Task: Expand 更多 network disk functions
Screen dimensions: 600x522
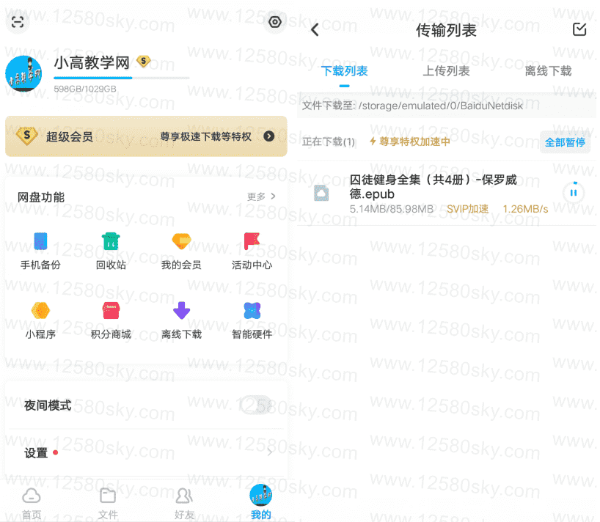Action: [261, 196]
